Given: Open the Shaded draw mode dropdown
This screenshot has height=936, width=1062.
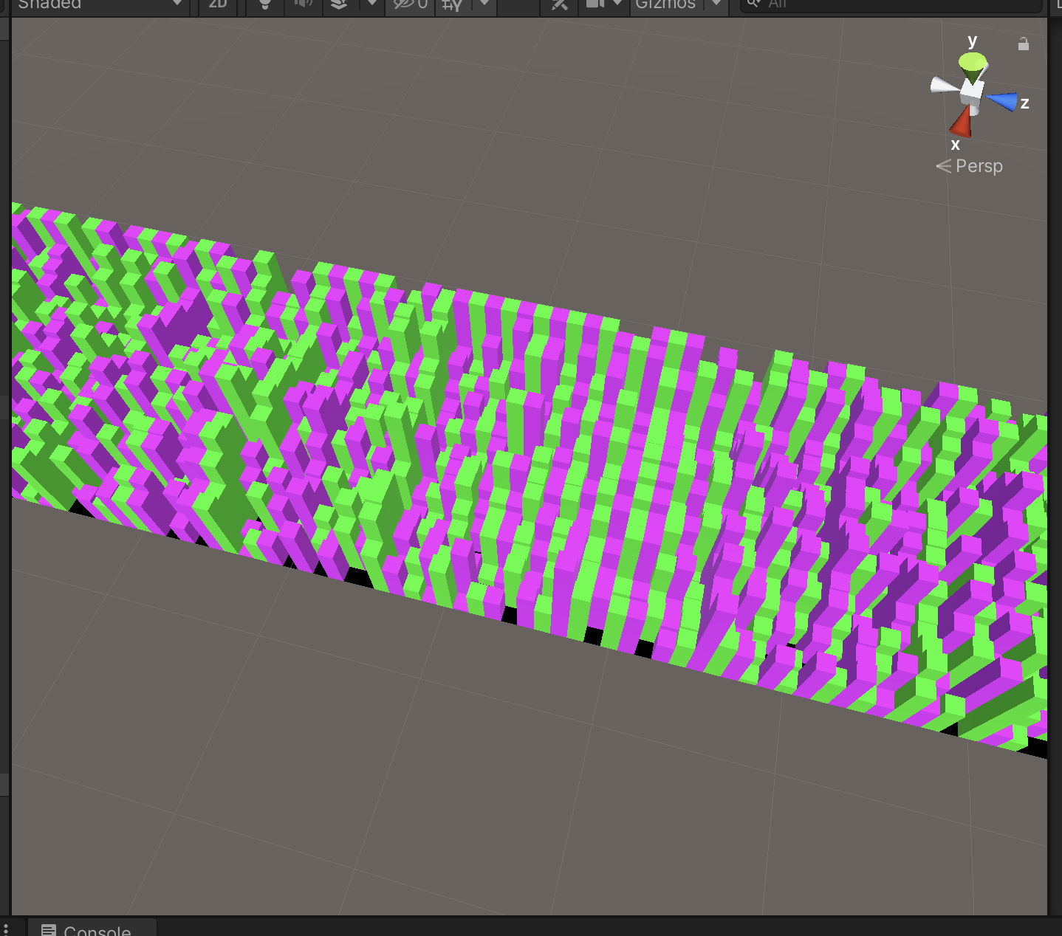Looking at the screenshot, I should [x=98, y=4].
